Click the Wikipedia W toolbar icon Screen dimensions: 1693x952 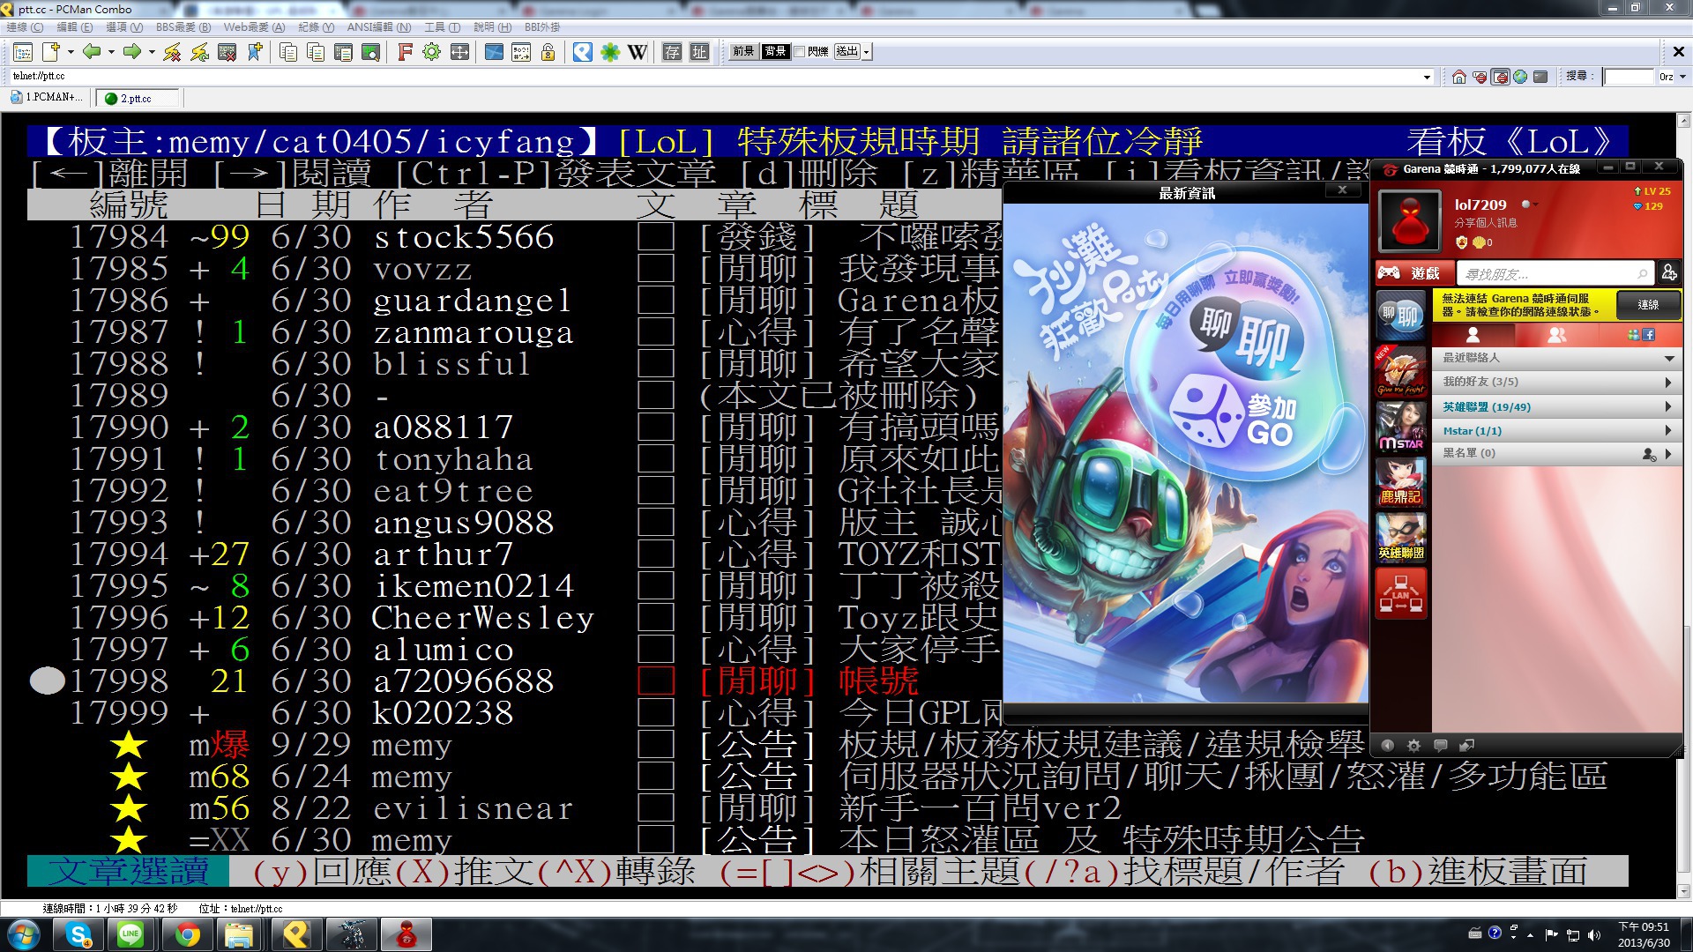click(638, 52)
